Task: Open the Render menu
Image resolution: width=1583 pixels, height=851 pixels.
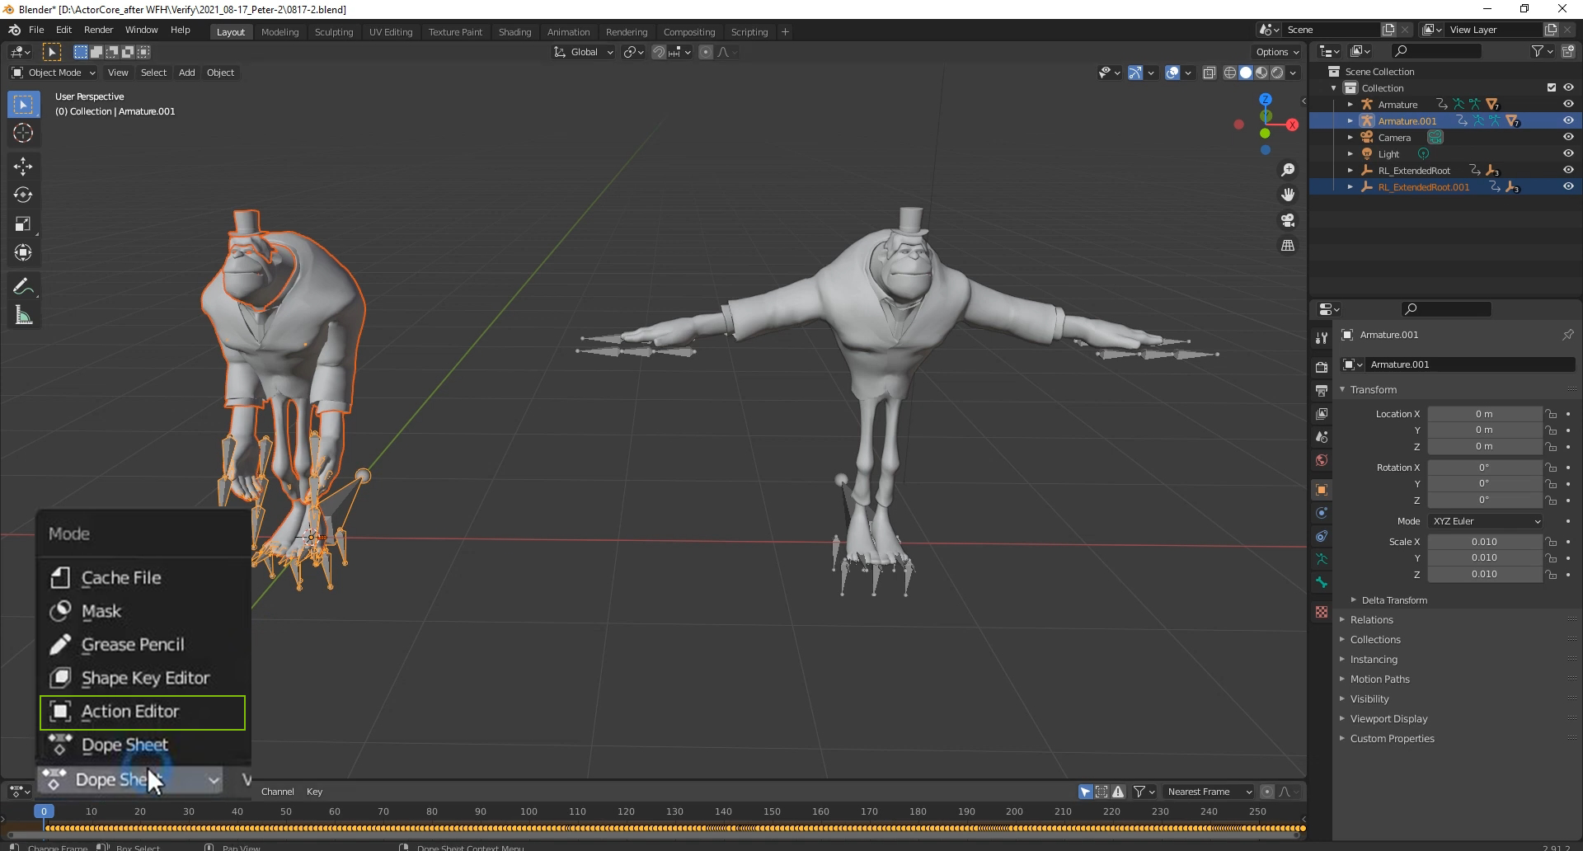Action: click(98, 30)
